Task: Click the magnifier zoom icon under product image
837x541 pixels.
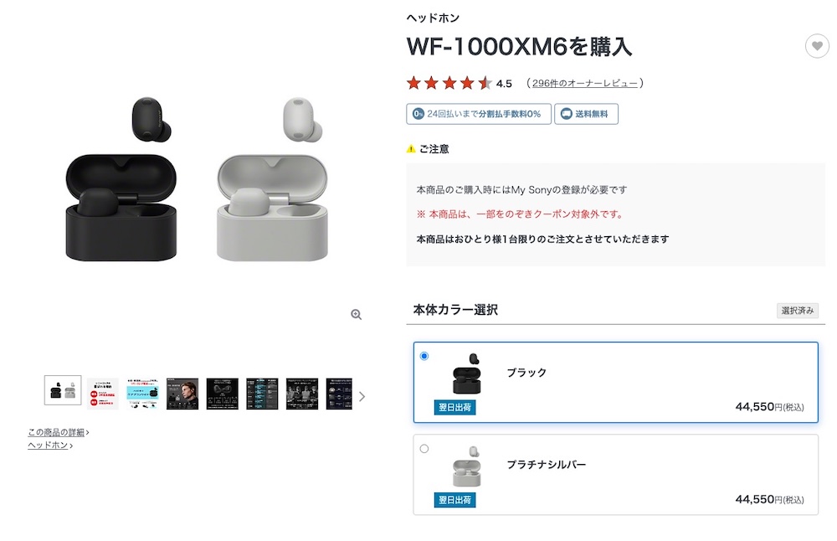Action: tap(356, 314)
